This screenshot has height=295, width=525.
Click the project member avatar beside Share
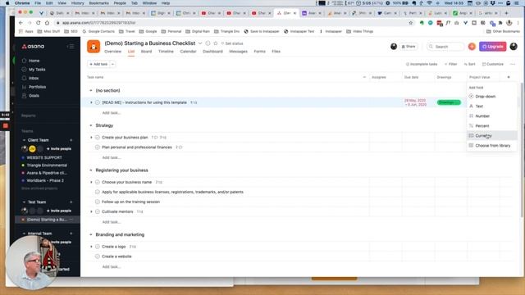click(x=394, y=47)
